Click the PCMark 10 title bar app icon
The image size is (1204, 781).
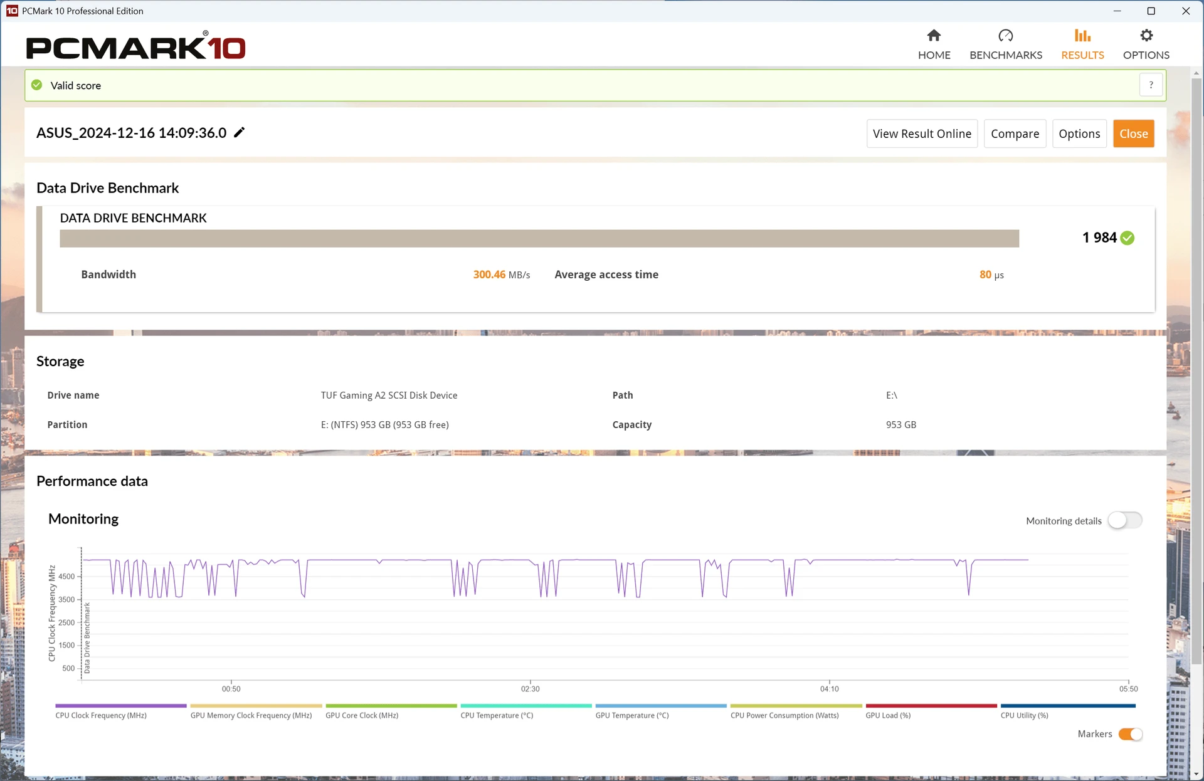(12, 11)
